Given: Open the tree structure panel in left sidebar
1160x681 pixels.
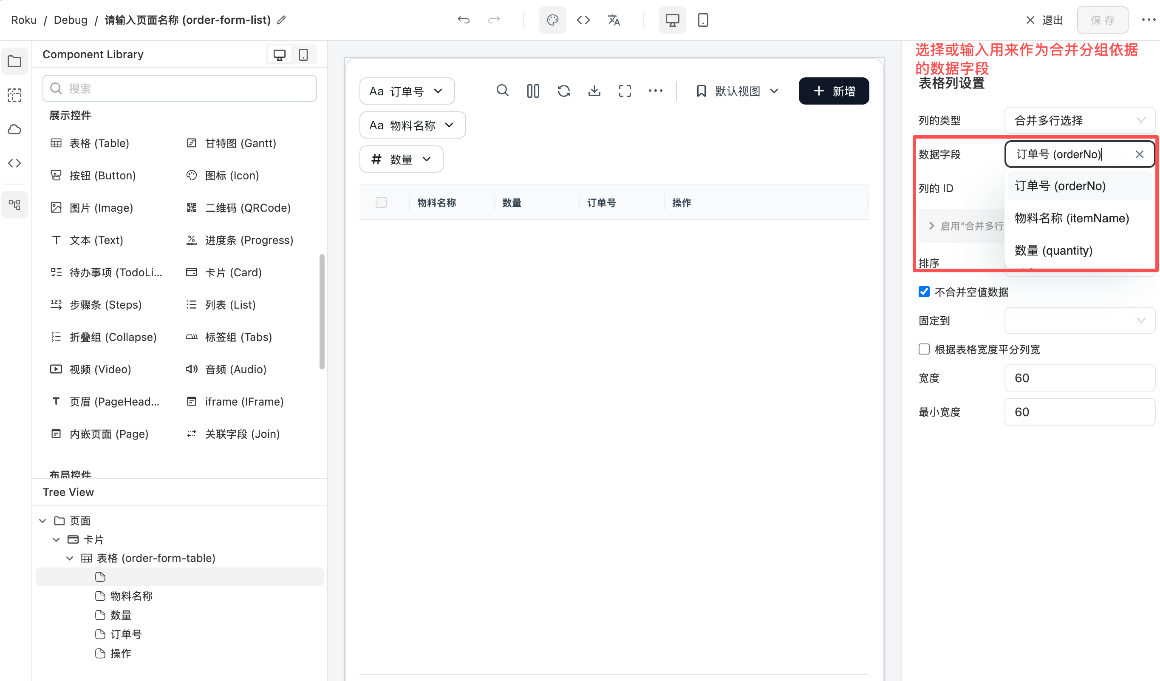Looking at the screenshot, I should coord(15,204).
